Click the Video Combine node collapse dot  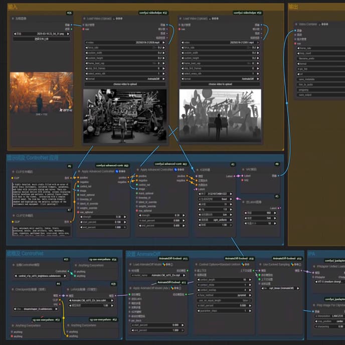296,24
